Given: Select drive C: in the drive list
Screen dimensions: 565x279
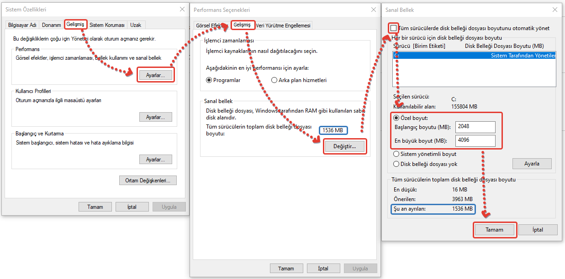Looking at the screenshot, I should click(x=474, y=56).
